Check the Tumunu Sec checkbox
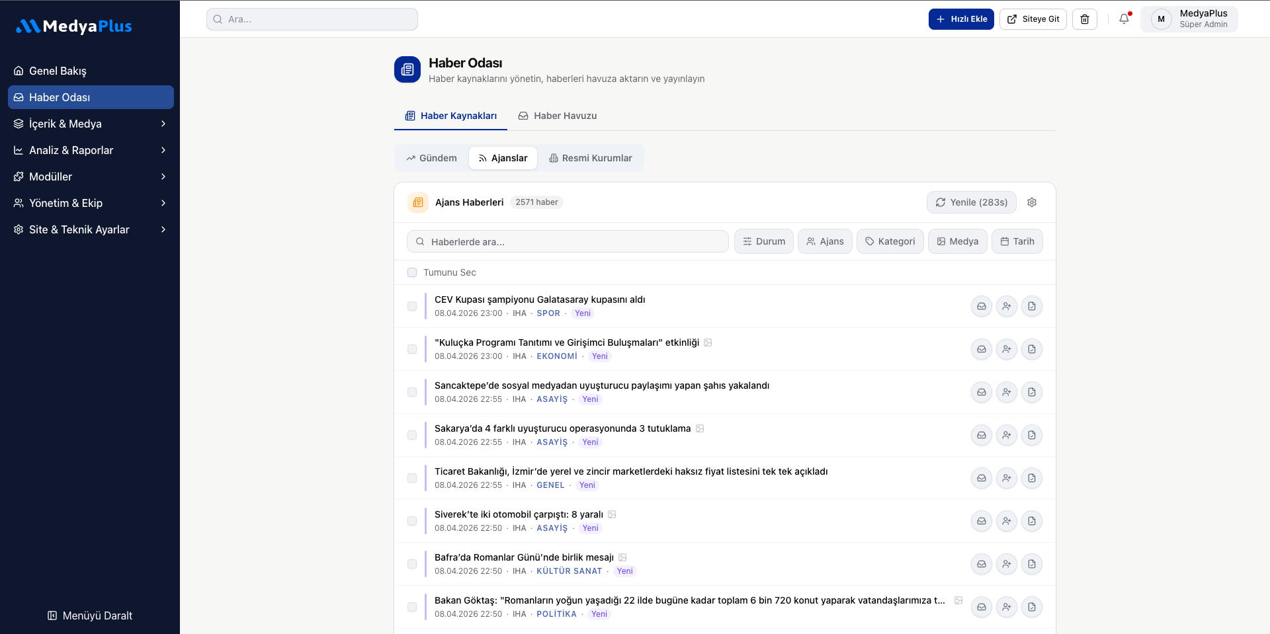 412,272
